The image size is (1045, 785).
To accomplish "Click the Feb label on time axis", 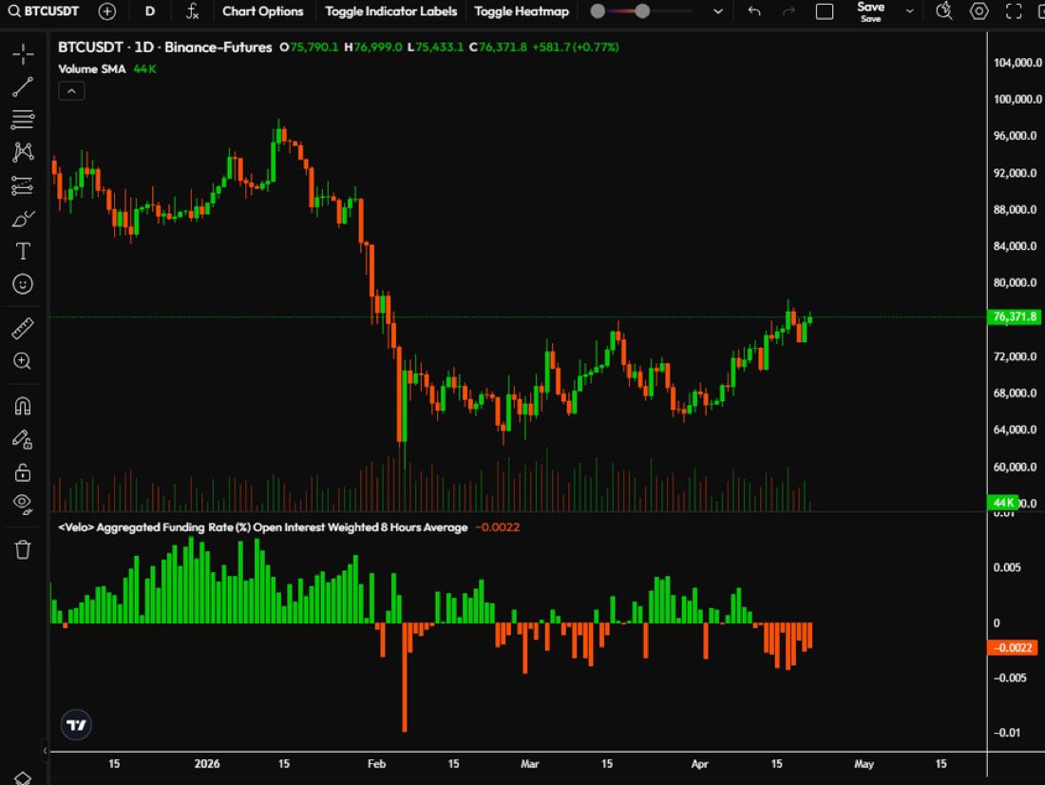I will tap(376, 764).
